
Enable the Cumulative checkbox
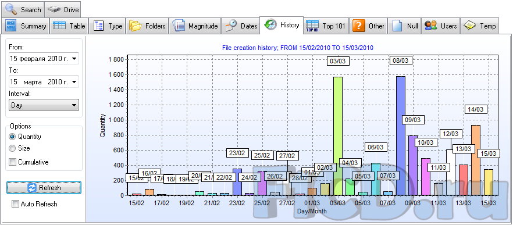click(13, 162)
